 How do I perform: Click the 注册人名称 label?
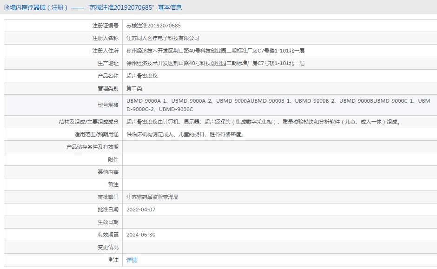click(106, 38)
